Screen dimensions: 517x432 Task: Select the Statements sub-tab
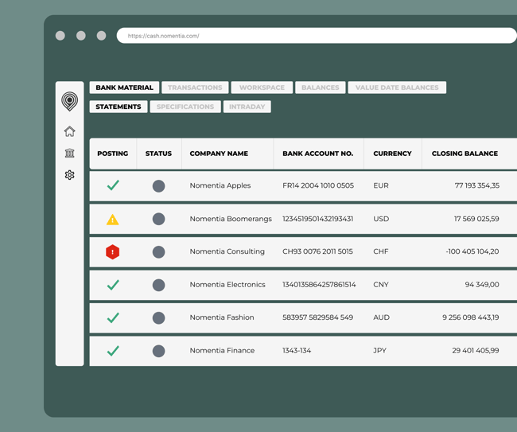[x=119, y=107]
